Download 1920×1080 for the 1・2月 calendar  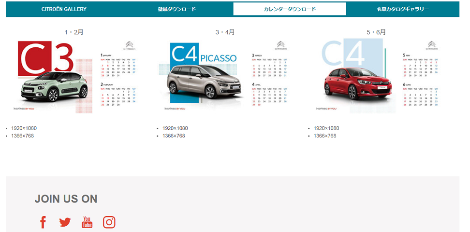click(x=24, y=128)
